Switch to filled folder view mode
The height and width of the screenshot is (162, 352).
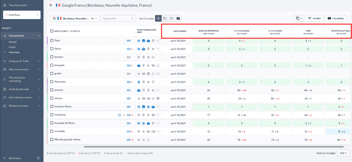pyautogui.click(x=178, y=19)
